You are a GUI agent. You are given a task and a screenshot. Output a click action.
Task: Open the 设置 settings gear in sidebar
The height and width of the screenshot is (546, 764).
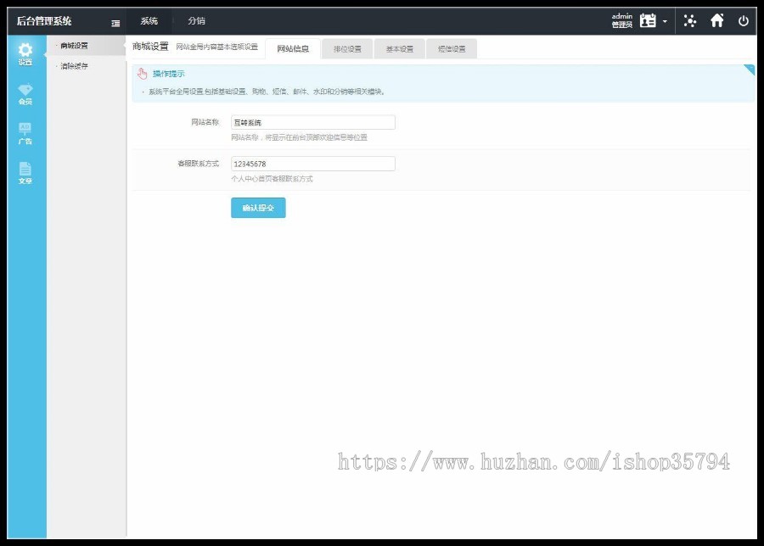tap(25, 53)
